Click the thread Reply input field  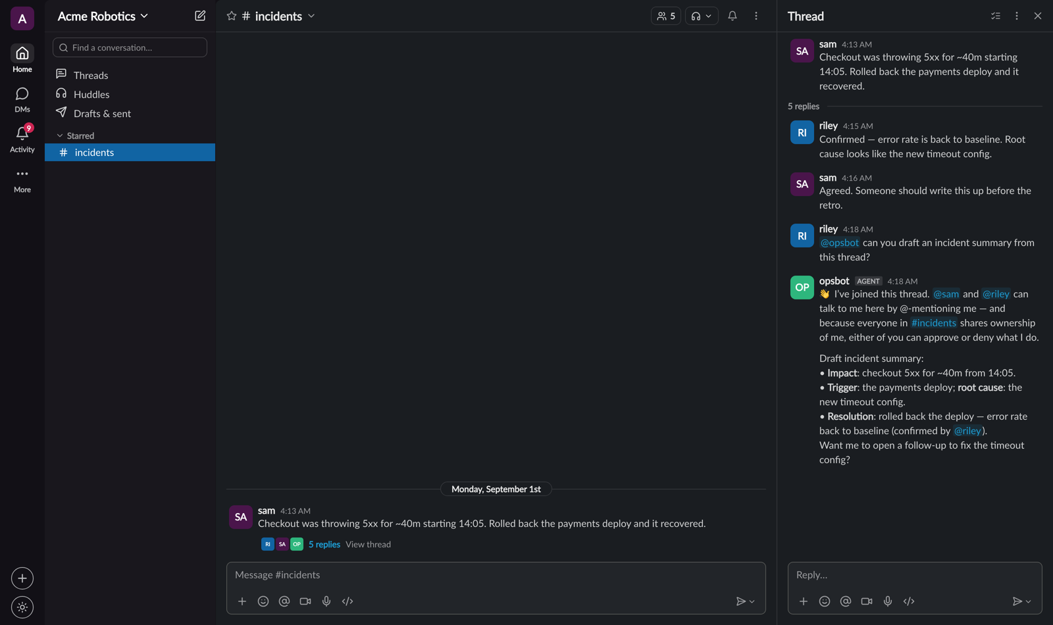[x=915, y=575]
